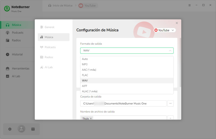216x139 pixels.
Task: Switch to Música settings tab
Action: point(53,37)
